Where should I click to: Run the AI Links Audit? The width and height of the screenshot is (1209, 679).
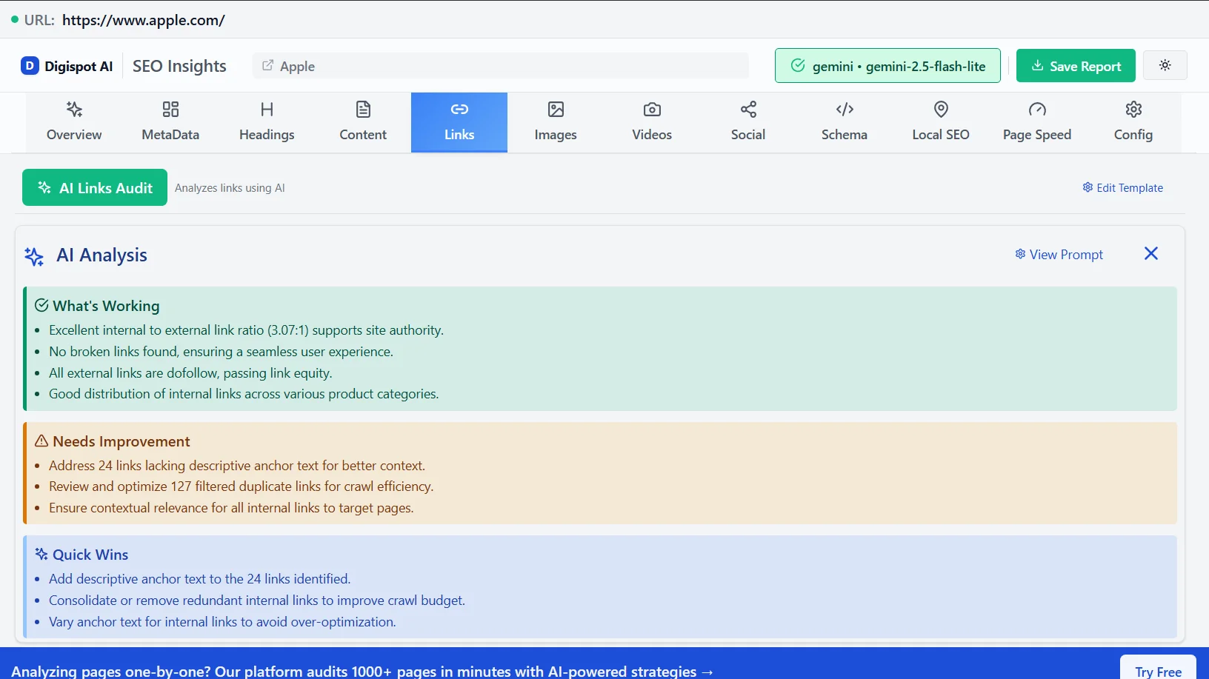click(x=94, y=187)
